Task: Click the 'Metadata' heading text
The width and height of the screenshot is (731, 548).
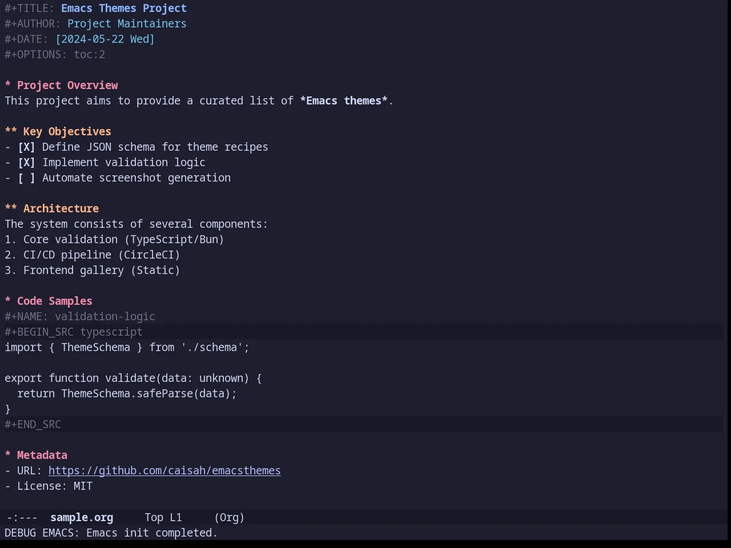Action: coord(42,455)
